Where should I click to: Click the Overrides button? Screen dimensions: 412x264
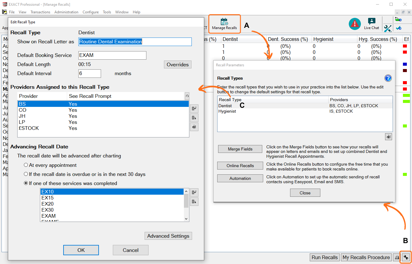click(x=178, y=64)
